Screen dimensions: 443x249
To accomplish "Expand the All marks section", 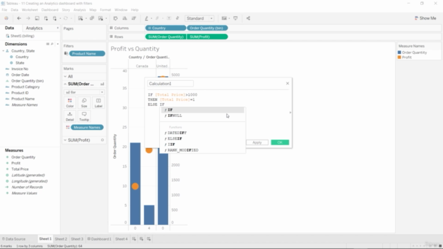I will [x=65, y=77].
